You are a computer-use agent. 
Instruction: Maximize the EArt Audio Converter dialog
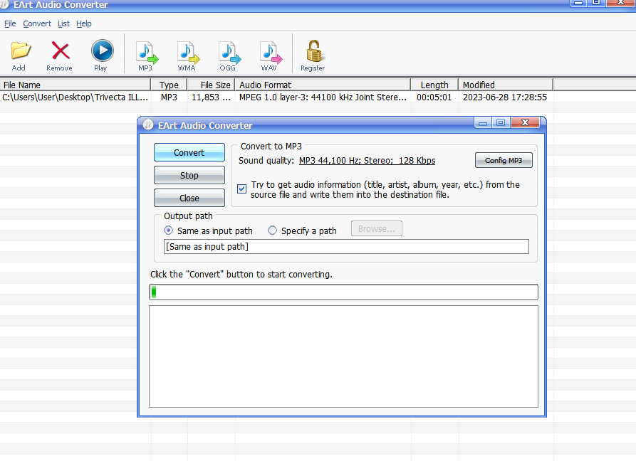501,122
